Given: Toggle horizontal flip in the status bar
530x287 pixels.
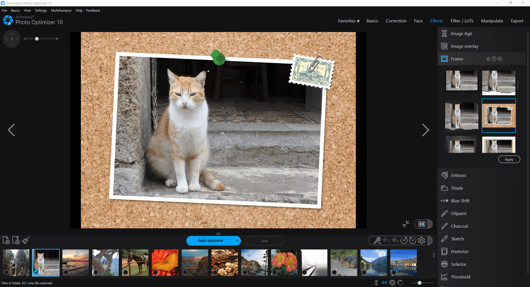Looking at the screenshot, I should click(x=384, y=283).
